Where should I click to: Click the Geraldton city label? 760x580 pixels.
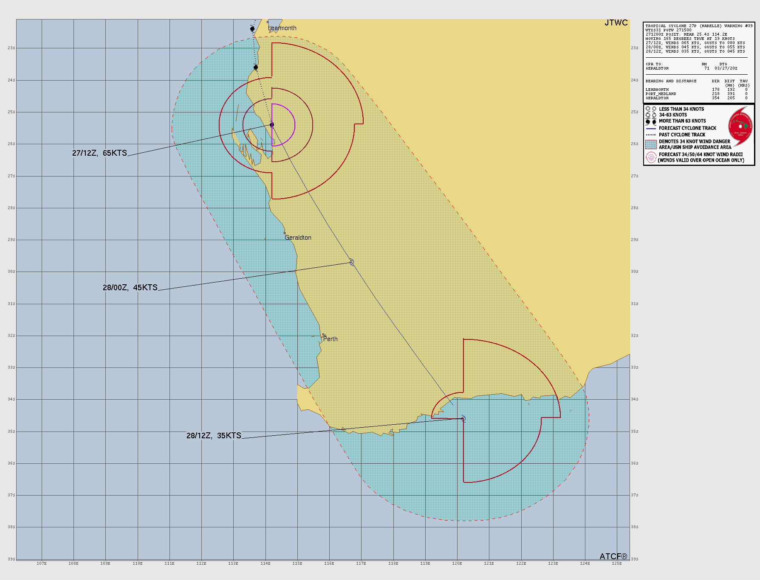tap(298, 238)
